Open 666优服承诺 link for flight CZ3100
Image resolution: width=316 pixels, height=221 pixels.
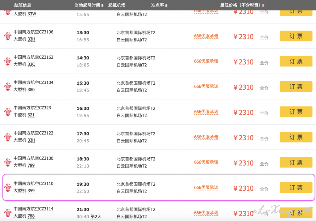click(x=206, y=162)
